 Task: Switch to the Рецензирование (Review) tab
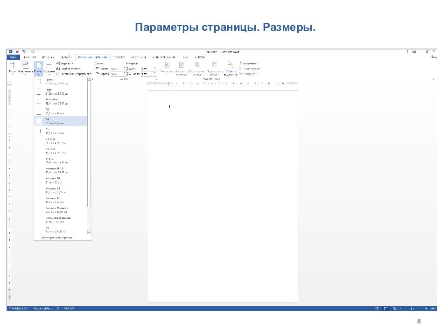(164, 57)
